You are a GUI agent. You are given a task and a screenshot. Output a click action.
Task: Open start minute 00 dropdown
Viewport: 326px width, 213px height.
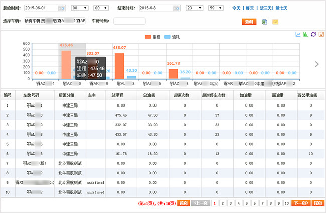101,8
